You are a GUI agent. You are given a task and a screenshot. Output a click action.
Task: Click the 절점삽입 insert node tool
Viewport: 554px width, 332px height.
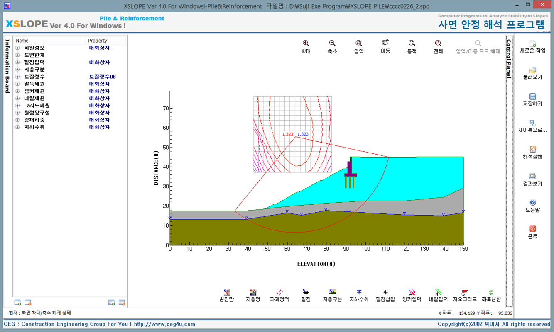(x=385, y=296)
